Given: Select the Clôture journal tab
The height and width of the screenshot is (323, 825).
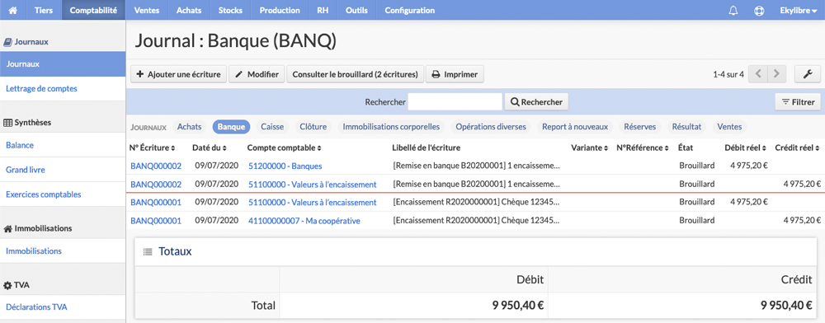Looking at the screenshot, I should pyautogui.click(x=313, y=127).
